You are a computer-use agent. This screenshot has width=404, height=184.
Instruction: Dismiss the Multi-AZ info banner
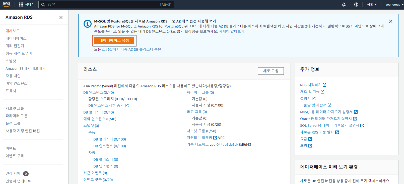[x=391, y=21]
